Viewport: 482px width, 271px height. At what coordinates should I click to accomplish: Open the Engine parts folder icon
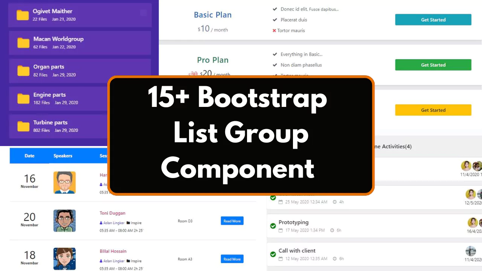tap(23, 99)
